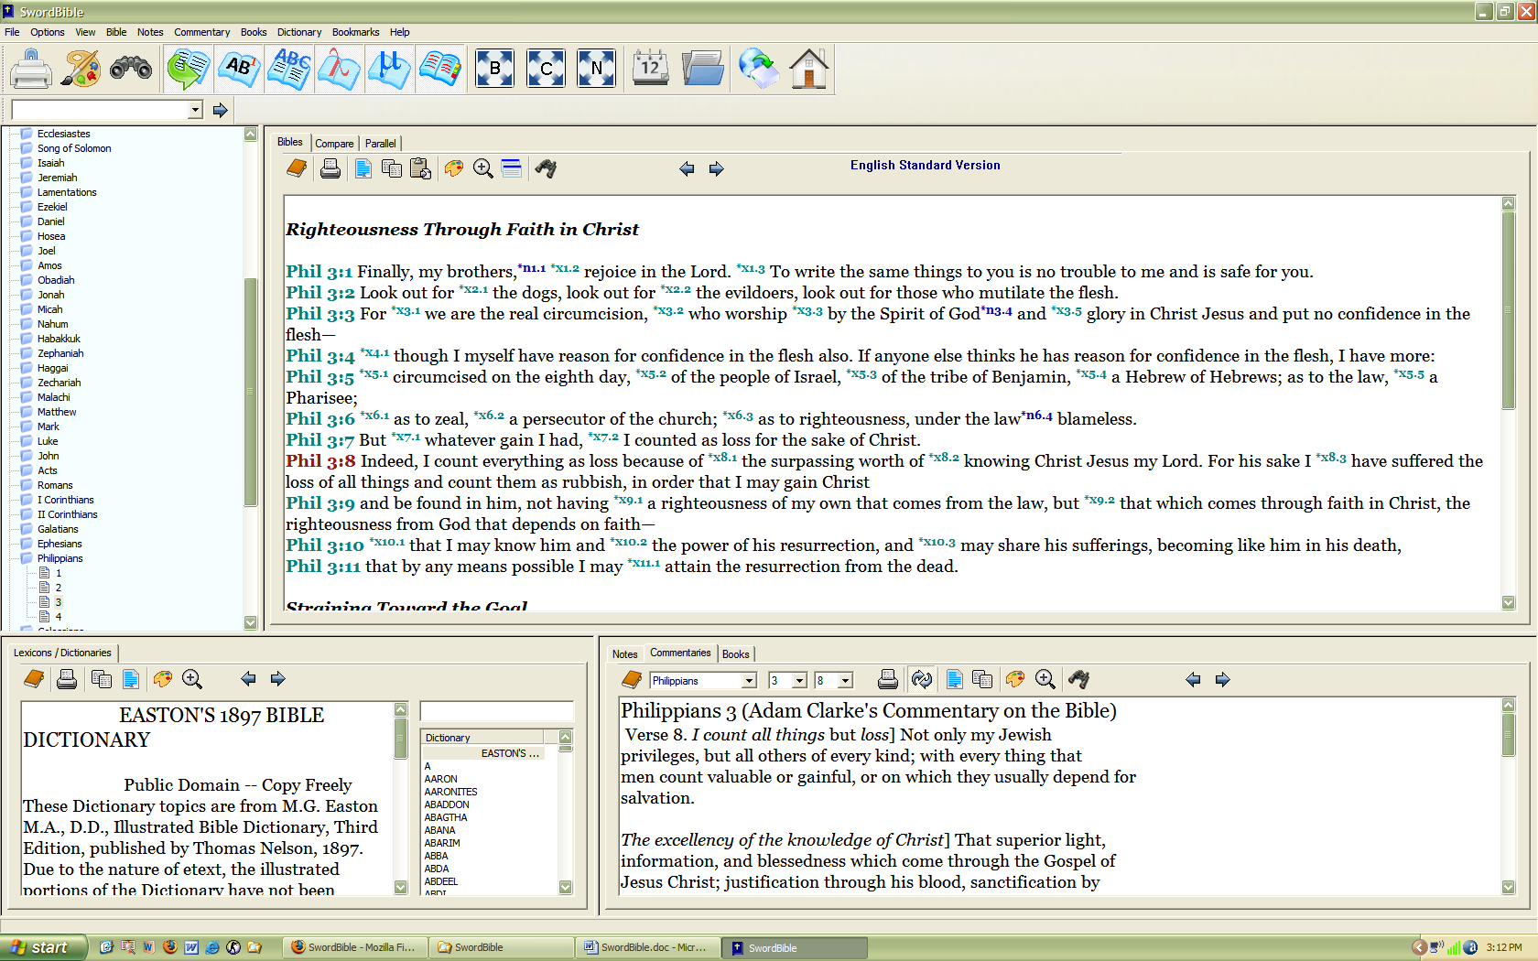The image size is (1538, 961).
Task: Open the binoculars search tool in main toolbar
Action: point(131,70)
